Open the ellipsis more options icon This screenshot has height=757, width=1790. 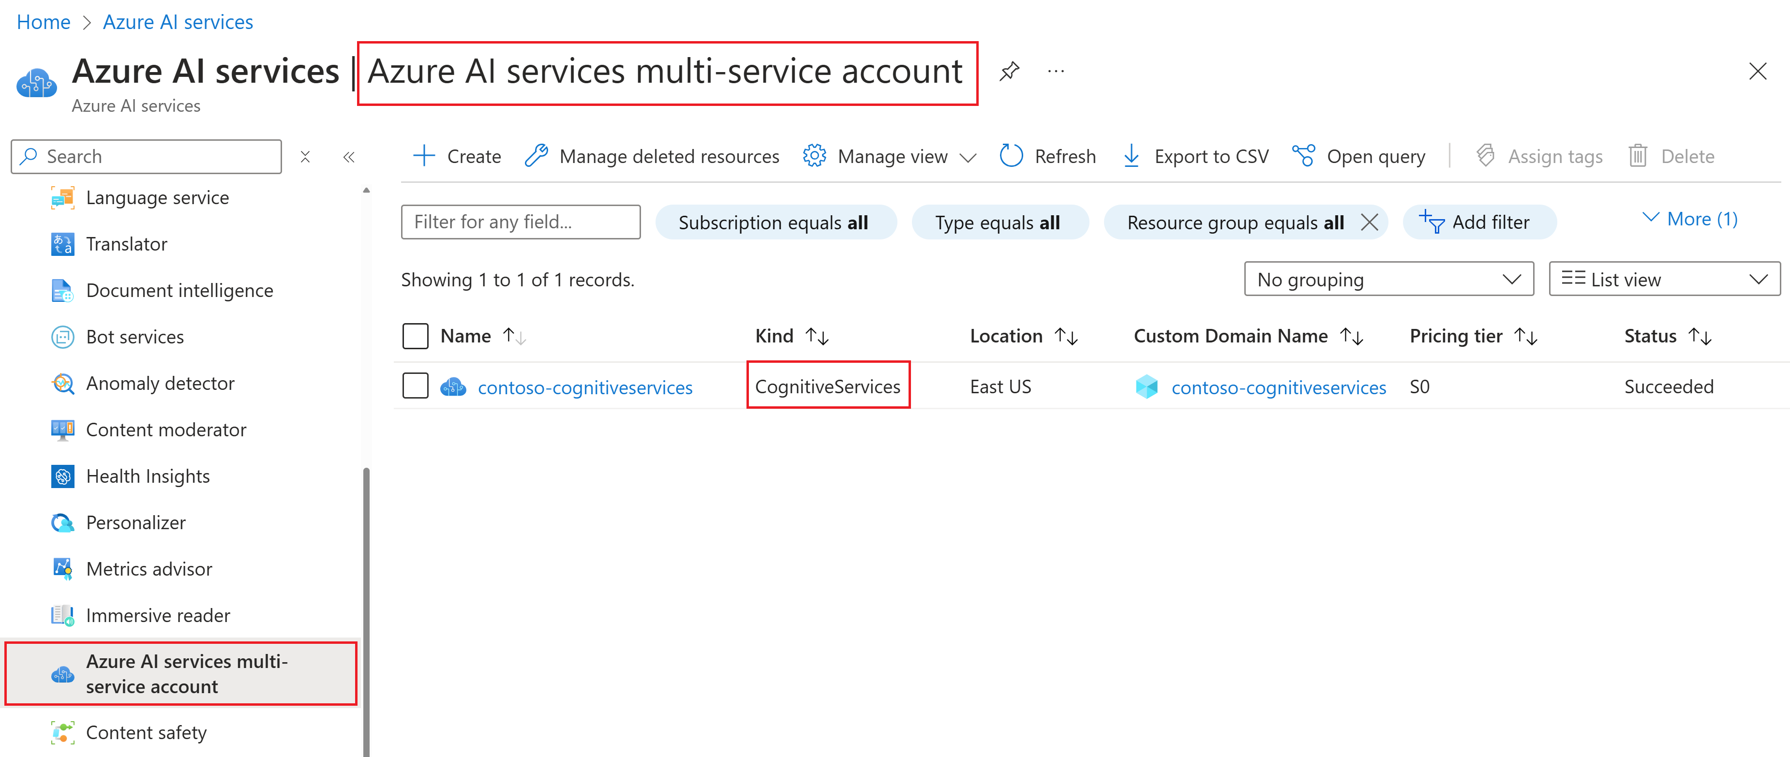tap(1056, 71)
